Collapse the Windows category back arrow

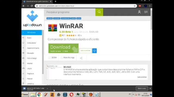23,32
